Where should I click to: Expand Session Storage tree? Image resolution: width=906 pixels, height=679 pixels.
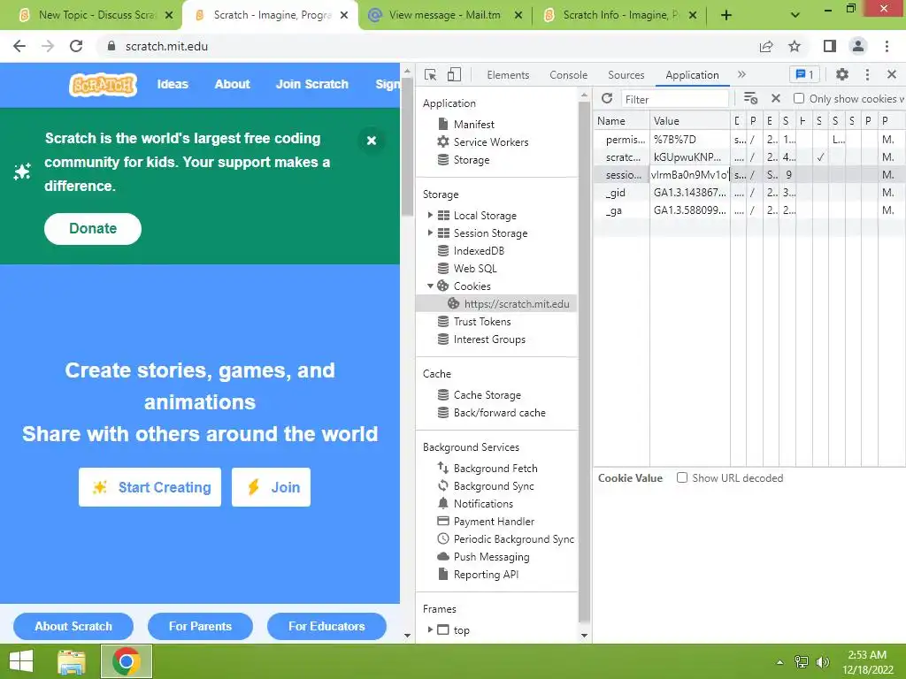tap(430, 233)
